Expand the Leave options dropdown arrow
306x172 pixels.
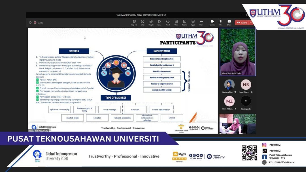click(251, 23)
